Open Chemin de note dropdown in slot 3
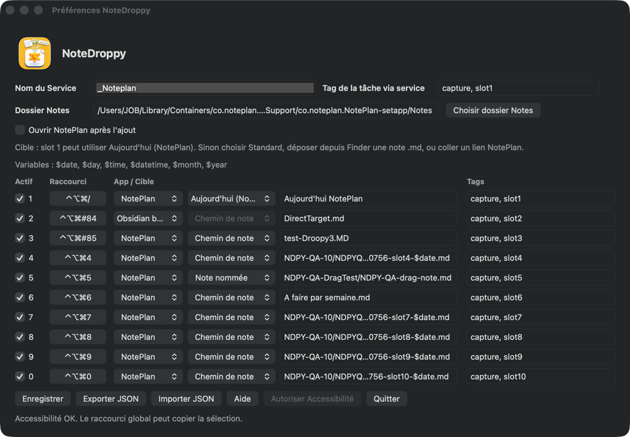This screenshot has height=437, width=630. (x=232, y=238)
